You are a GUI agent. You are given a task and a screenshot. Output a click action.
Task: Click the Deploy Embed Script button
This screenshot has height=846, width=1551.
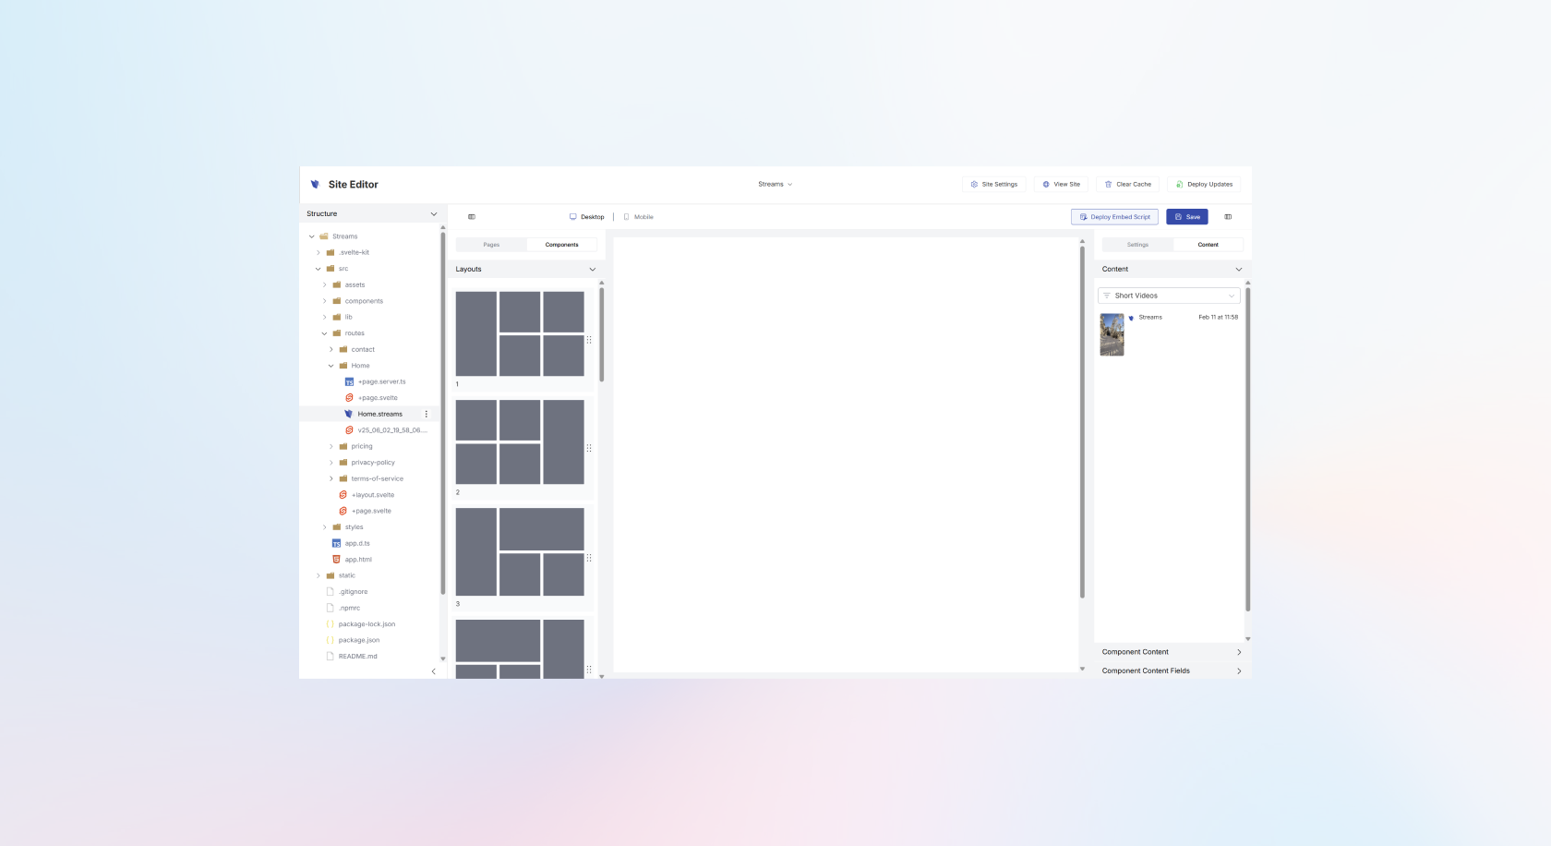coord(1114,216)
